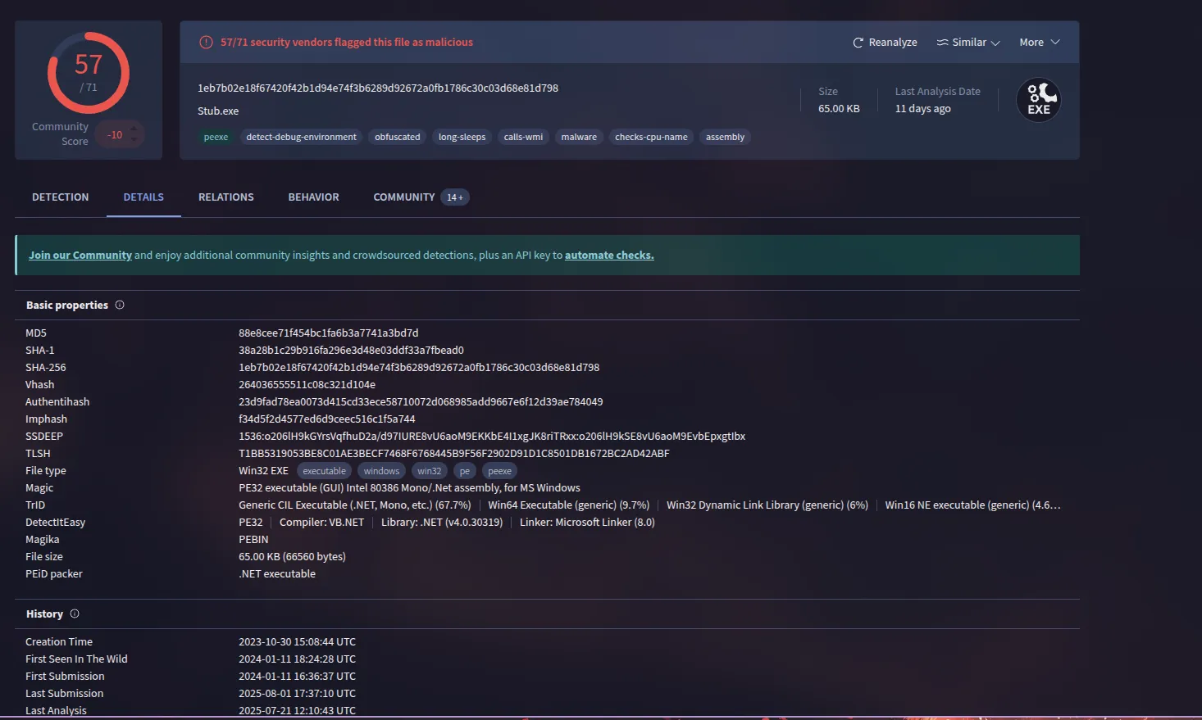Open the More dropdown menu
1202x720 pixels.
pyautogui.click(x=1039, y=43)
